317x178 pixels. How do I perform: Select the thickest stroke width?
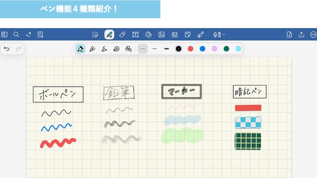coord(166,49)
